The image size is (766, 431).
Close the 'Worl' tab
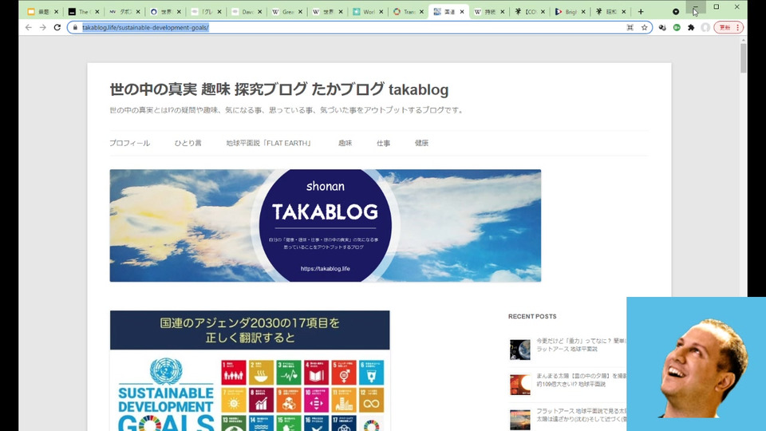click(x=381, y=11)
